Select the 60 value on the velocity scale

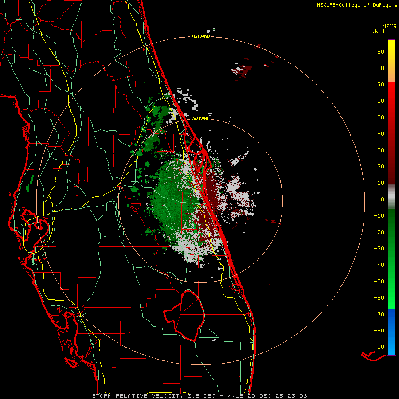pos(381,101)
